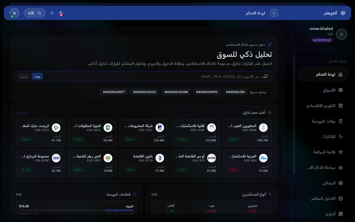
Task: Click the بحث search button
Action: [x=37, y=76]
